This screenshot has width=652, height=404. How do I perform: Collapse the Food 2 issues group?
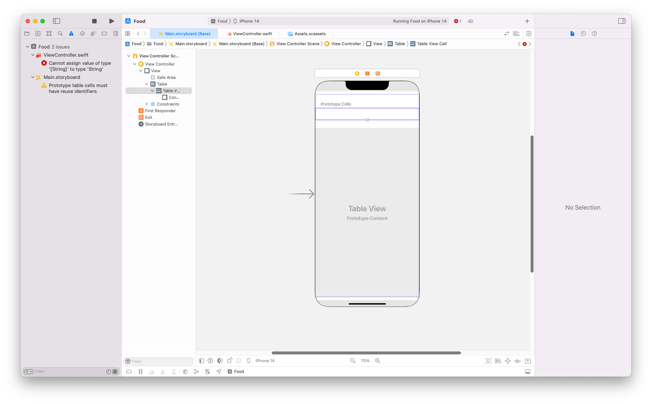tap(28, 47)
